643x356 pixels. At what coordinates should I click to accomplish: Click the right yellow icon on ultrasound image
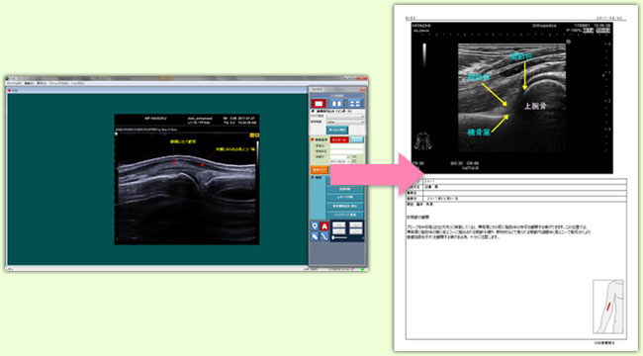(x=257, y=134)
